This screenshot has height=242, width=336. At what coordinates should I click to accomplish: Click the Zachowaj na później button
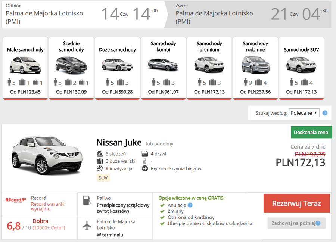click(296, 223)
